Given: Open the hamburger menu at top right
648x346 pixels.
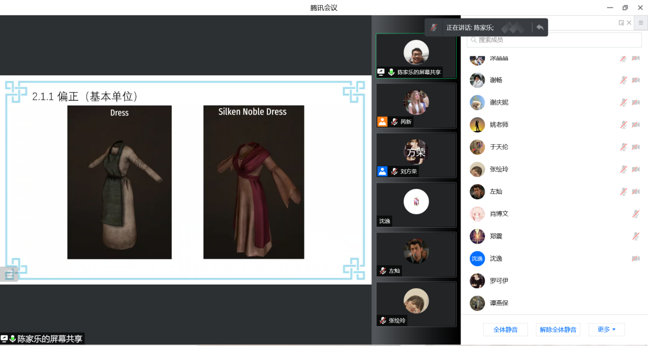Looking at the screenshot, I should (x=640, y=23).
